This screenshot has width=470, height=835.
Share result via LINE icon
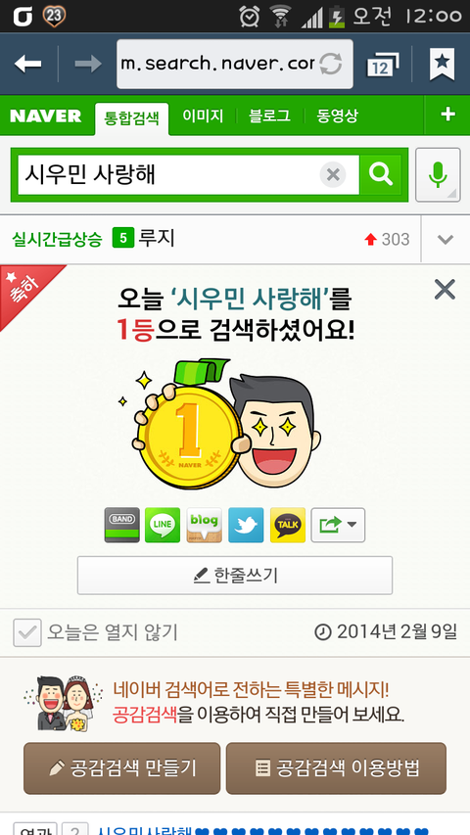click(163, 525)
